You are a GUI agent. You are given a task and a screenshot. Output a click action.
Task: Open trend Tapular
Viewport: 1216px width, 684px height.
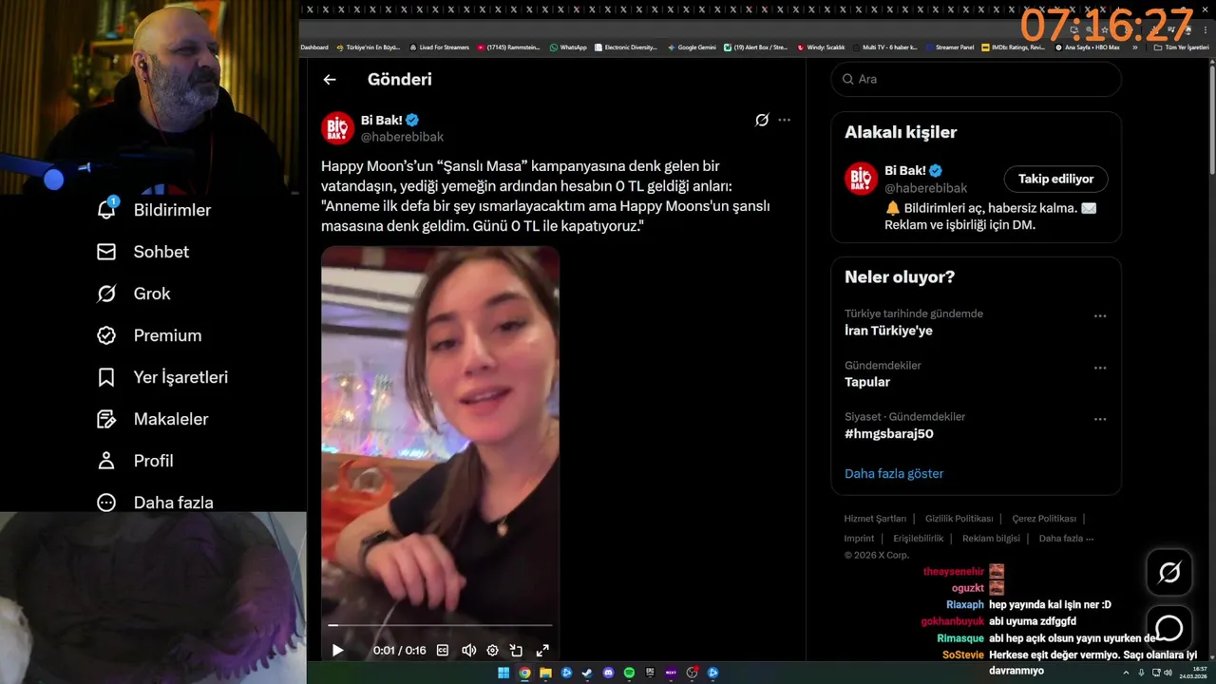click(x=867, y=382)
